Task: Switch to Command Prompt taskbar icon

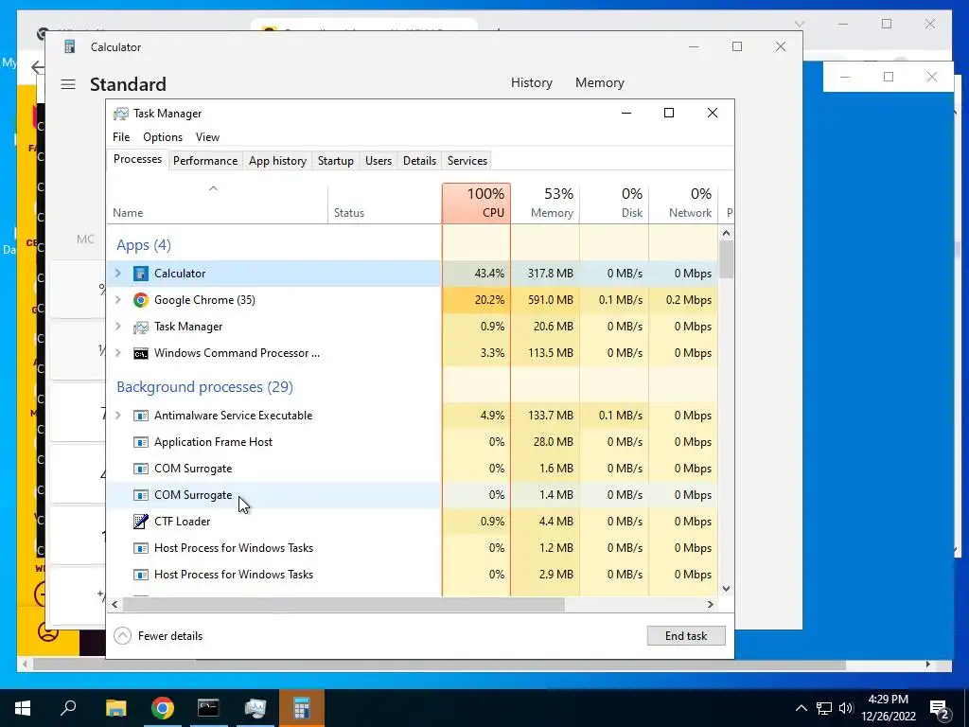Action: coord(208,708)
